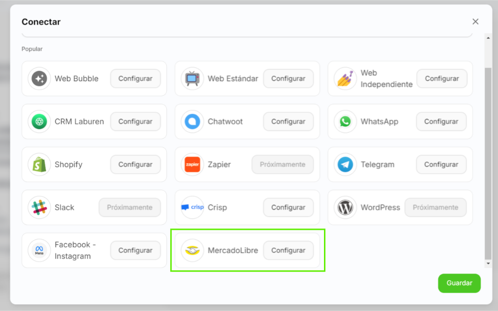Image resolution: width=498 pixels, height=311 pixels.
Task: Click the WordPress logo icon
Action: pyautogui.click(x=345, y=207)
